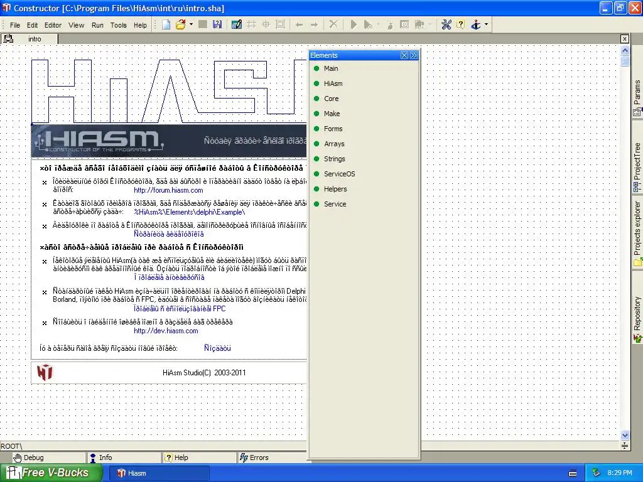Select the Hiasm taskbar button
Image resolution: width=643 pixels, height=482 pixels.
pos(158,473)
